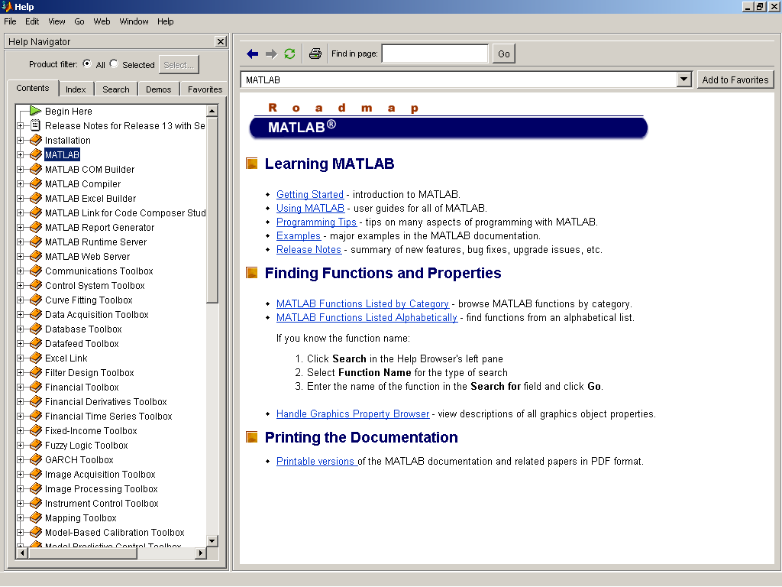The height and width of the screenshot is (587, 782).
Task: Open the Getting Started link
Action: pyautogui.click(x=310, y=194)
